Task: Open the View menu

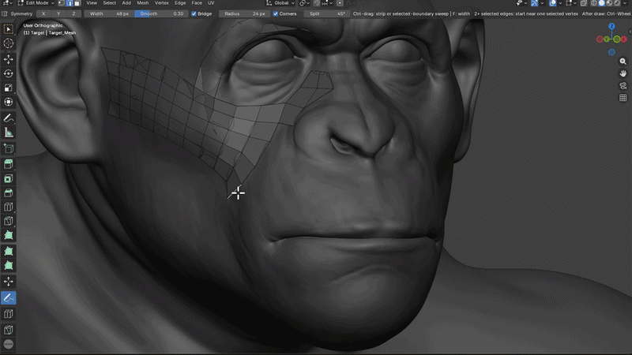Action: pyautogui.click(x=92, y=3)
